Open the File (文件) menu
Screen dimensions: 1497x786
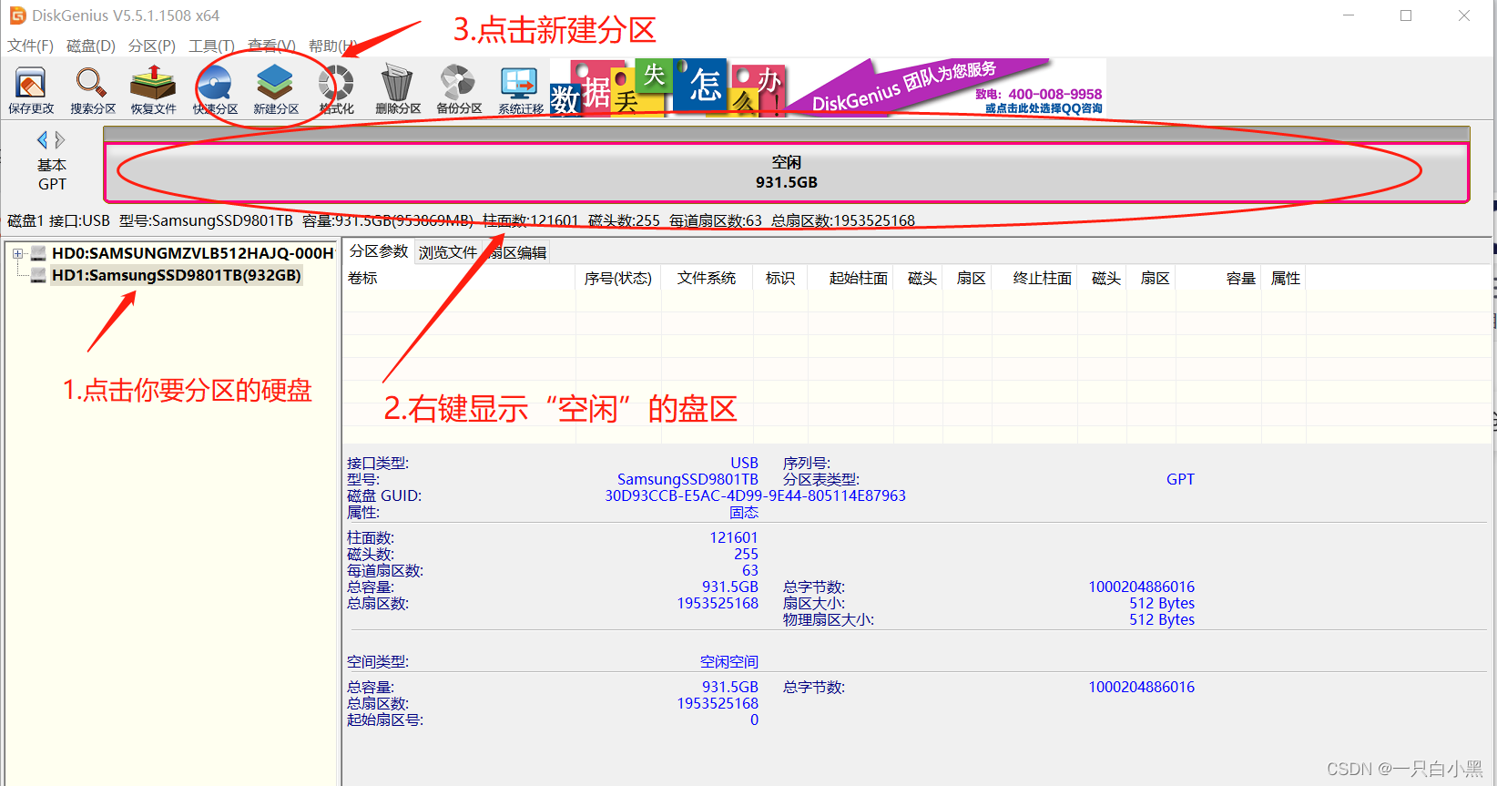click(30, 46)
